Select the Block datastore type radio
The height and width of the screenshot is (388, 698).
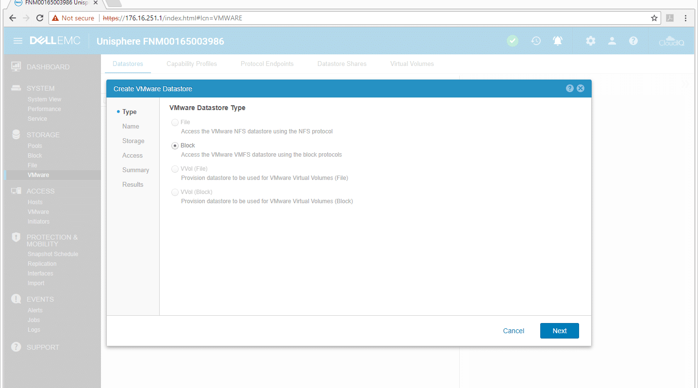(175, 145)
